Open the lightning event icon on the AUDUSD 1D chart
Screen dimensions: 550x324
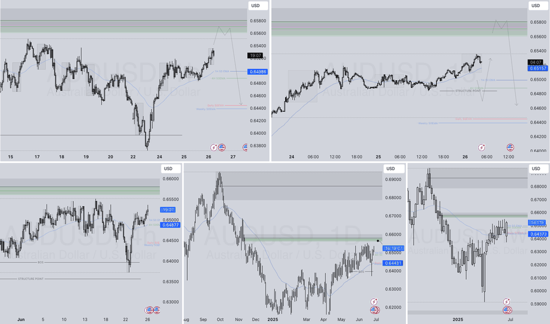374,302
